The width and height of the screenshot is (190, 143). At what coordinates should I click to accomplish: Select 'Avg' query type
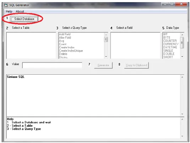pos(61,41)
